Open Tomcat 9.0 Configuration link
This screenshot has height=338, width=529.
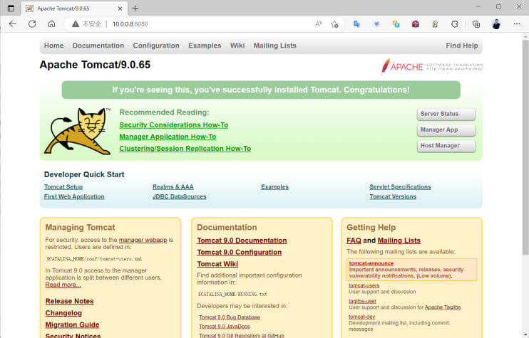pos(240,252)
